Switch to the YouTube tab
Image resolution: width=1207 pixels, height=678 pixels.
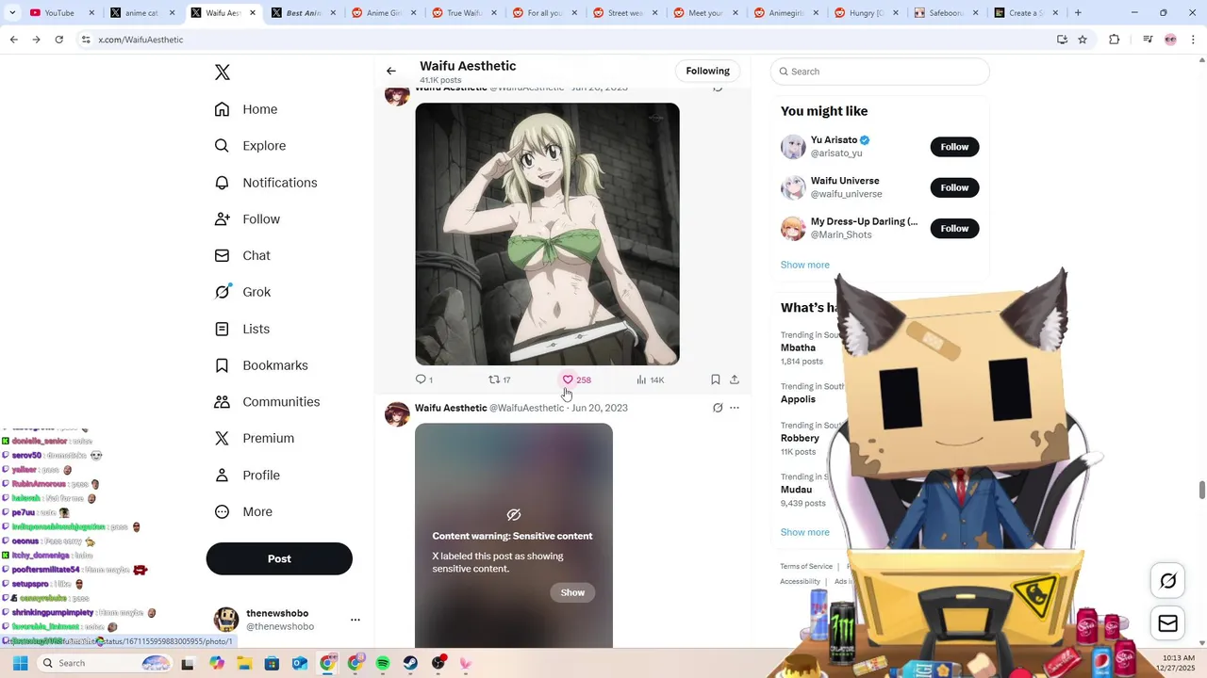pos(62,13)
